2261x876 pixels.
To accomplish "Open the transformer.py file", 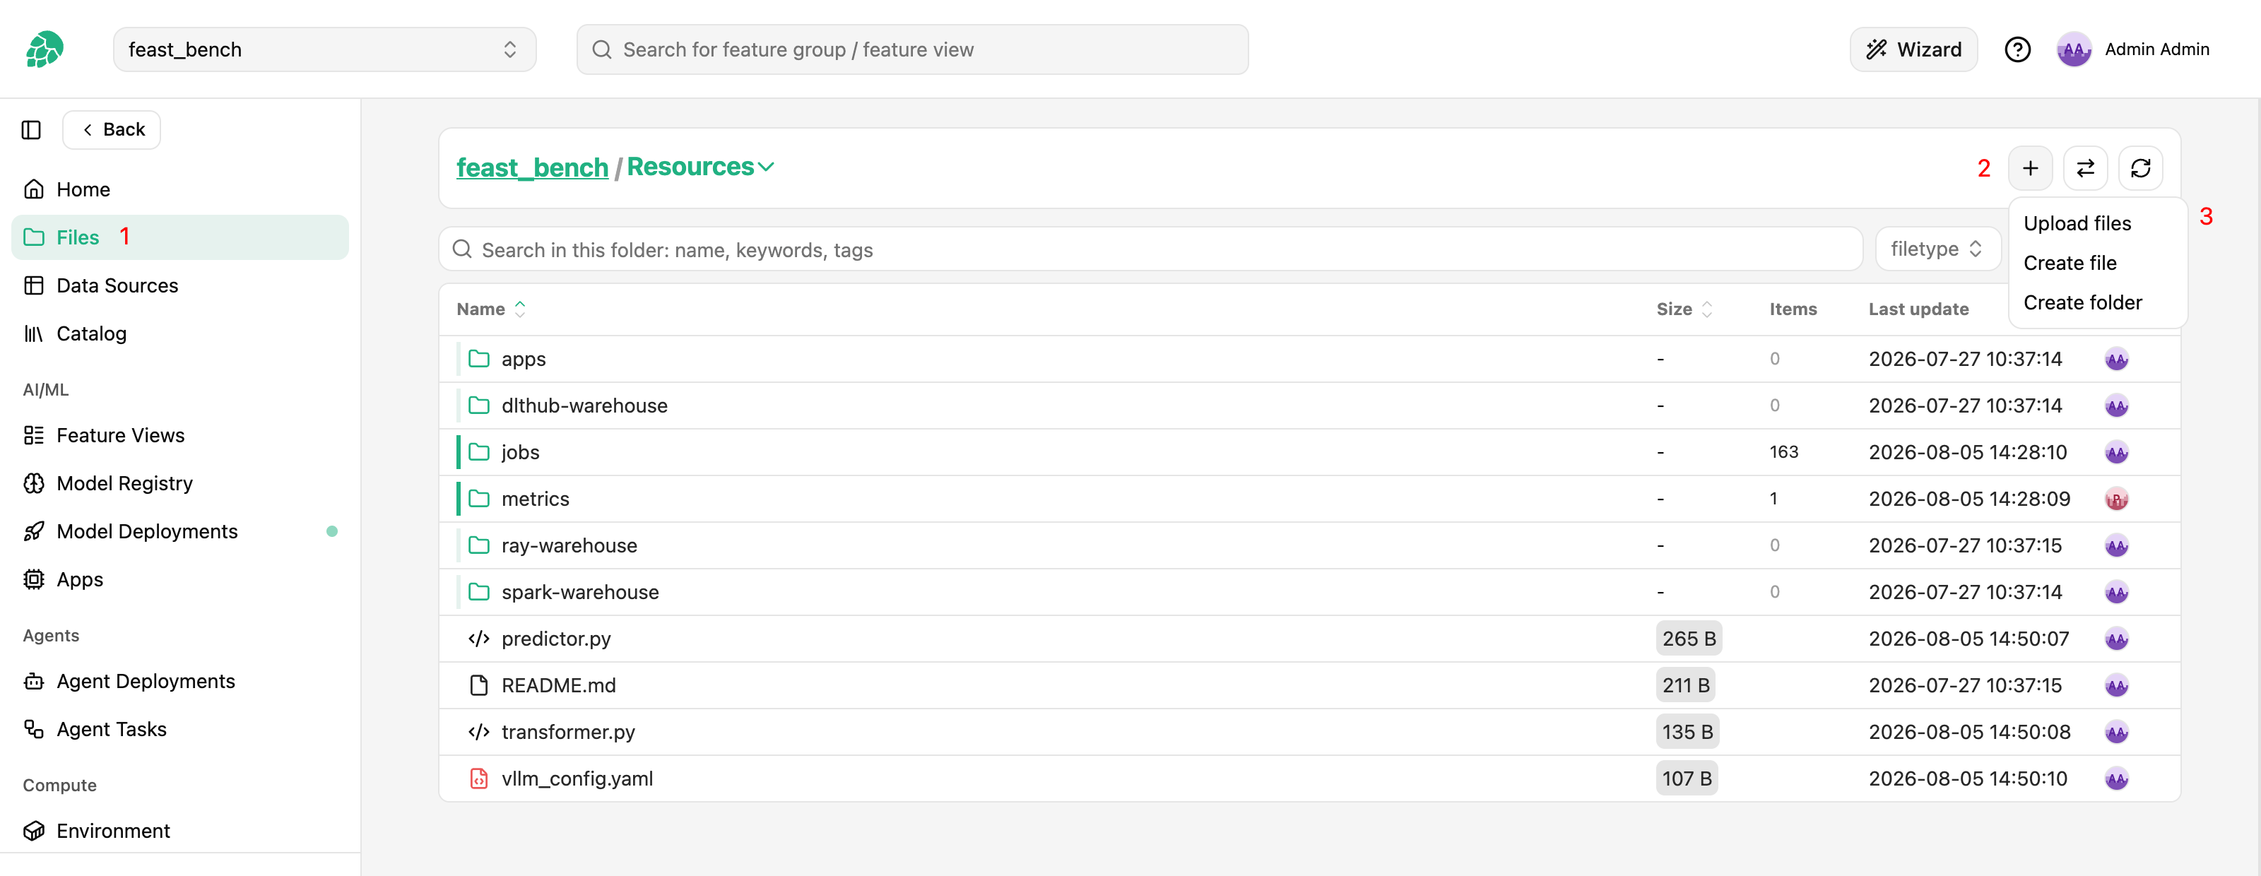I will click(568, 731).
